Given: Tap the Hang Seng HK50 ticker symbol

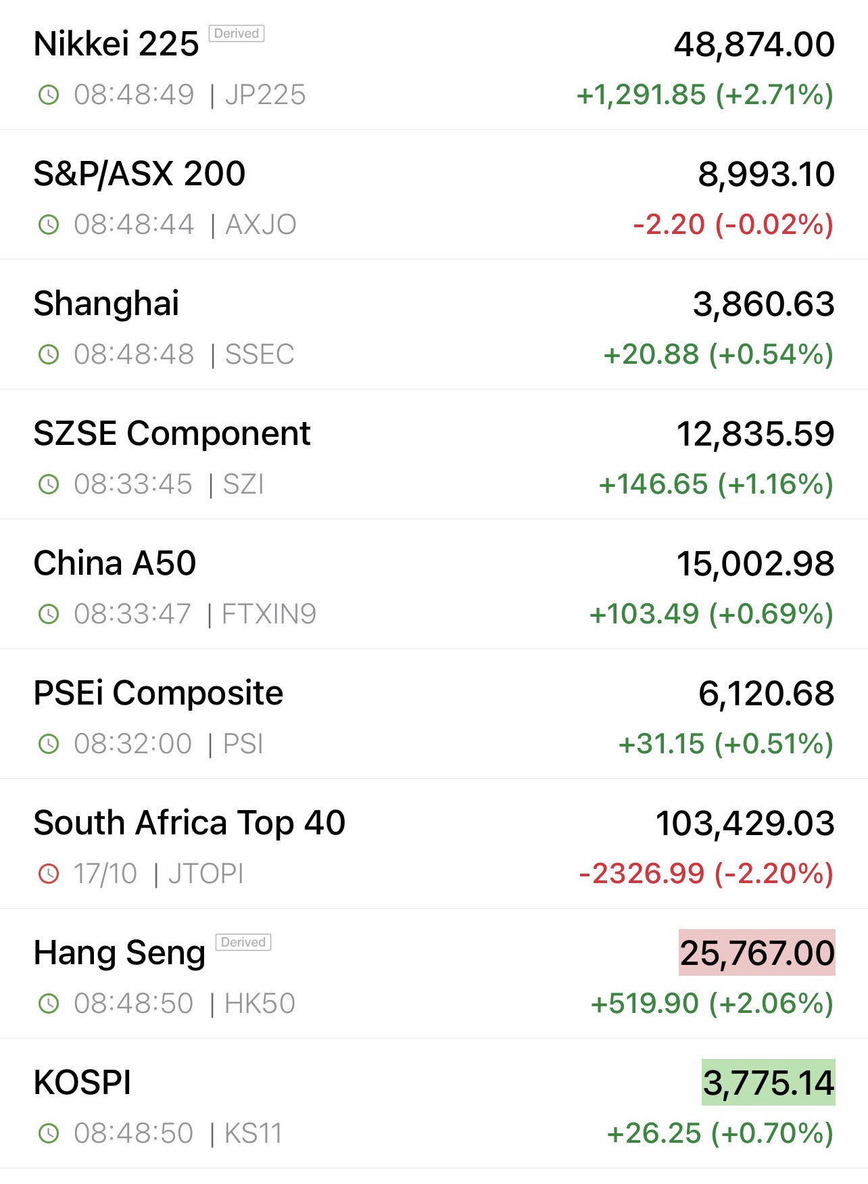Looking at the screenshot, I should [260, 1004].
